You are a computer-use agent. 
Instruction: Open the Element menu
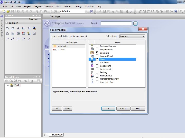[x=49, y=6]
